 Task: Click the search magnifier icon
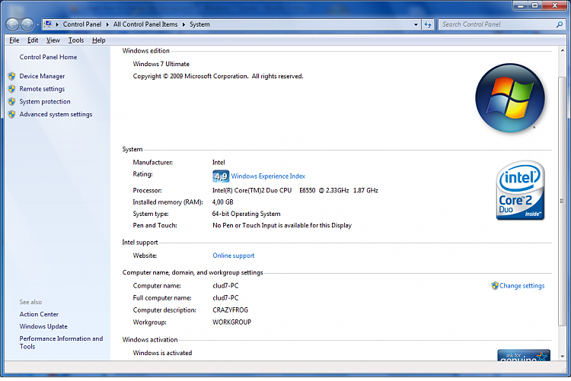(x=560, y=24)
